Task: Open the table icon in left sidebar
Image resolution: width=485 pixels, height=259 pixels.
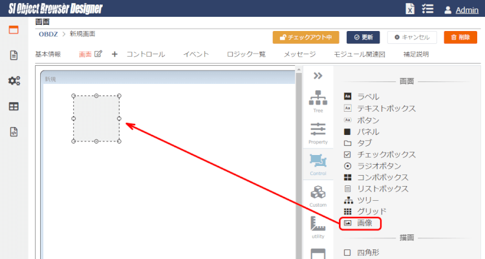Action: (14, 107)
